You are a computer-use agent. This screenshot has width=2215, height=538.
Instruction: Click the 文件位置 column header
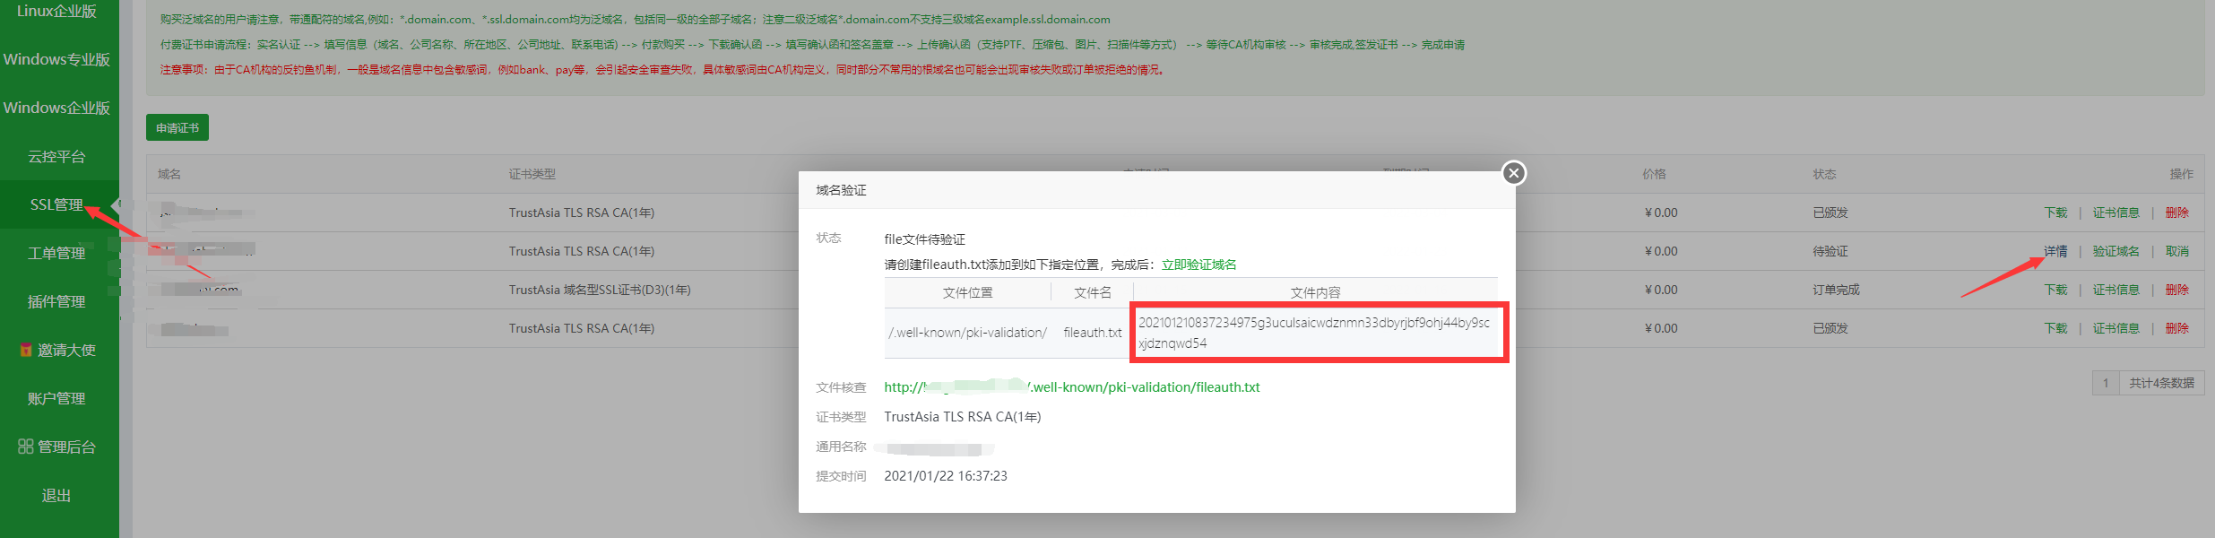[x=967, y=292]
